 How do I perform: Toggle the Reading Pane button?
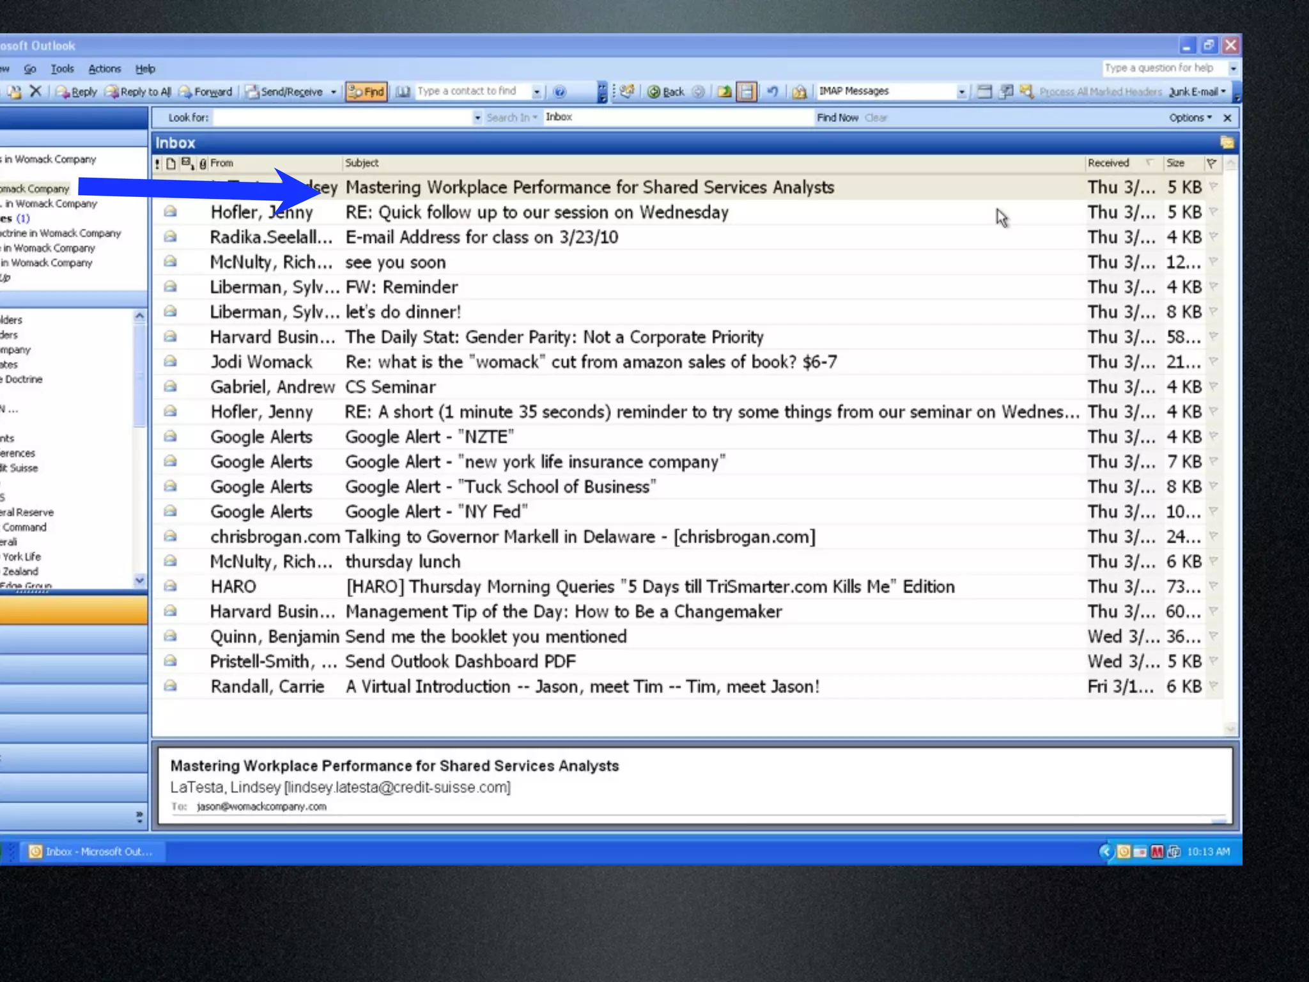746,91
